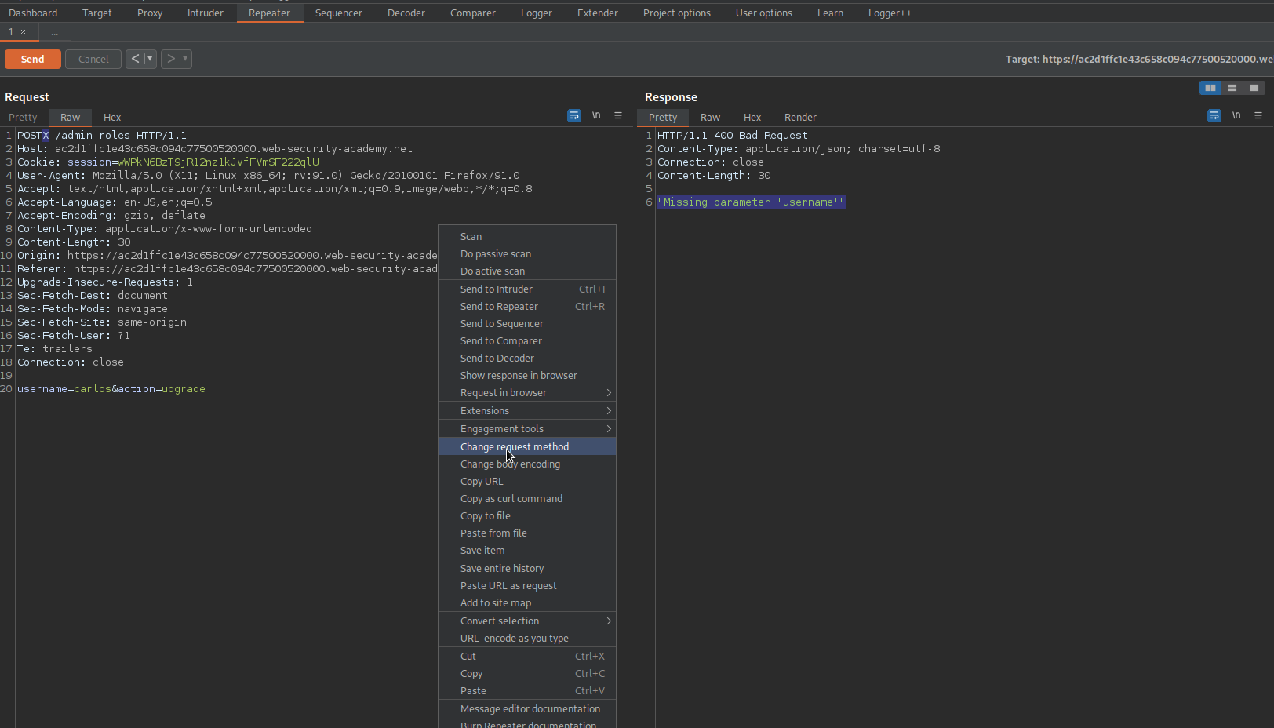Select Send to Intruder
Viewport: 1274px width, 728px height.
coord(527,289)
